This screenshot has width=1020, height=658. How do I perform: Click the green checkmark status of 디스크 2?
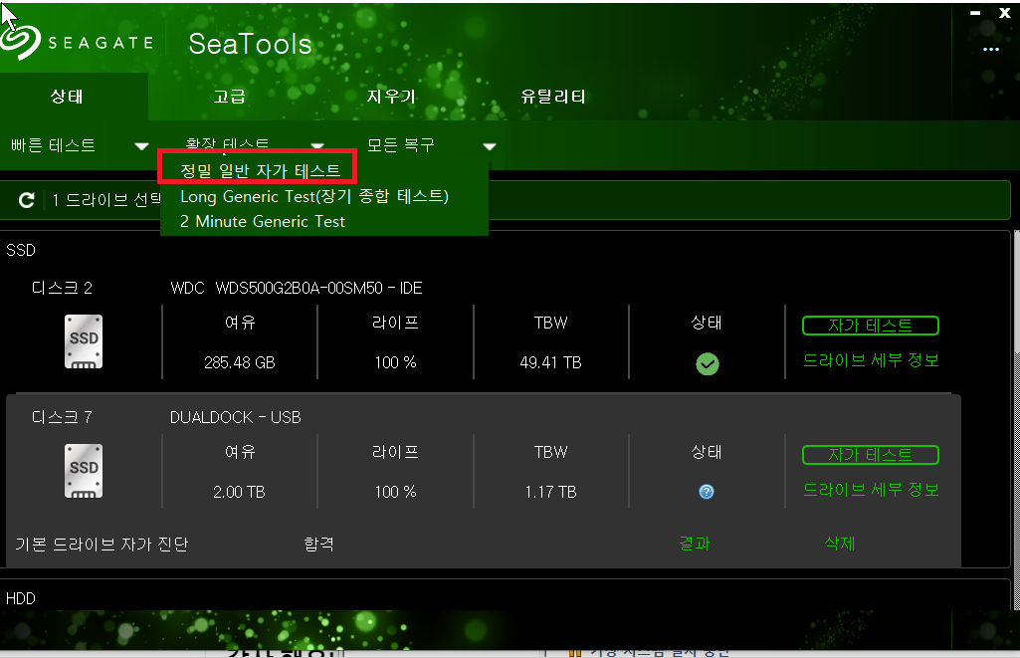pyautogui.click(x=708, y=363)
